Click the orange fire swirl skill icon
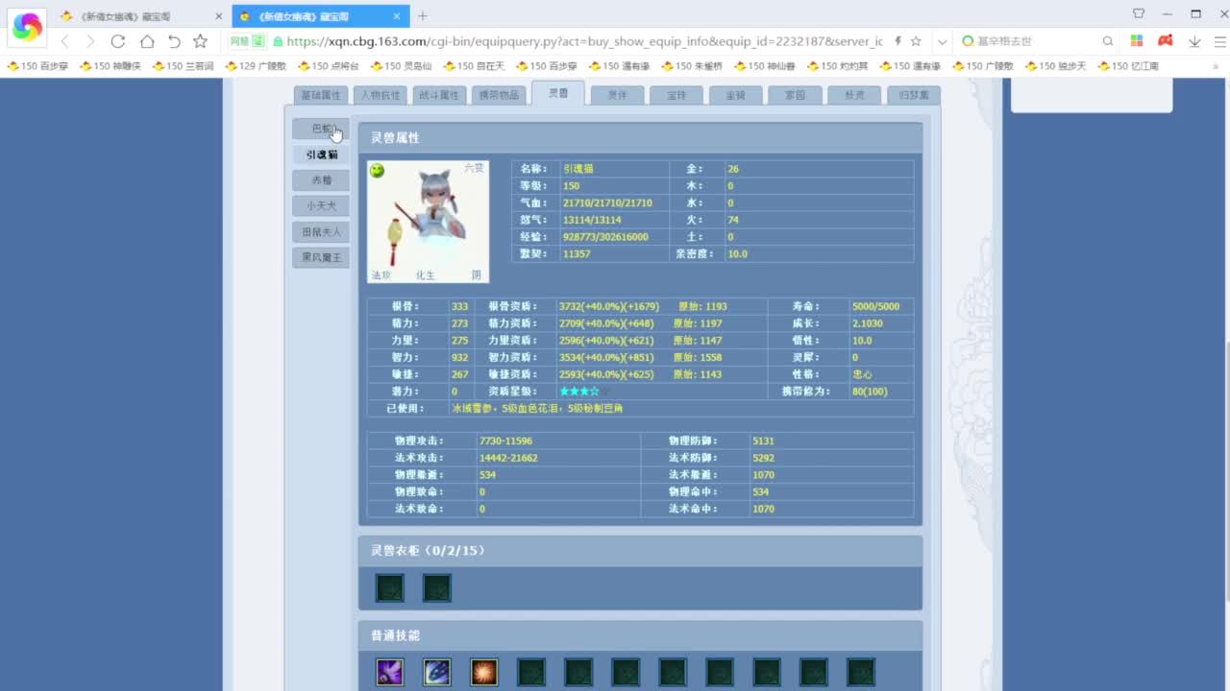 point(483,672)
